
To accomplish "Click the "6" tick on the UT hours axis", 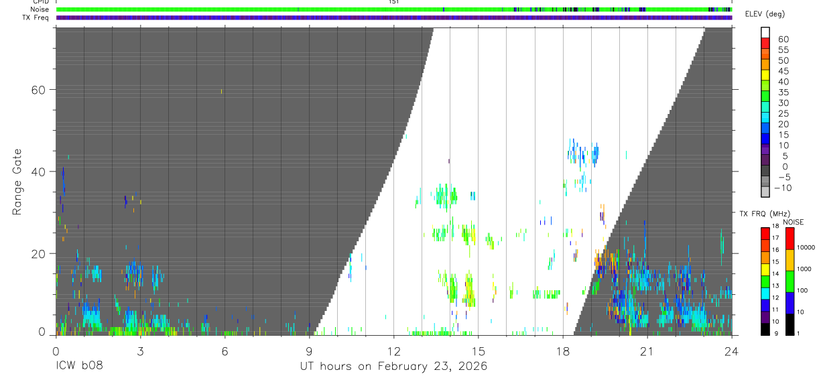I will click(x=225, y=351).
